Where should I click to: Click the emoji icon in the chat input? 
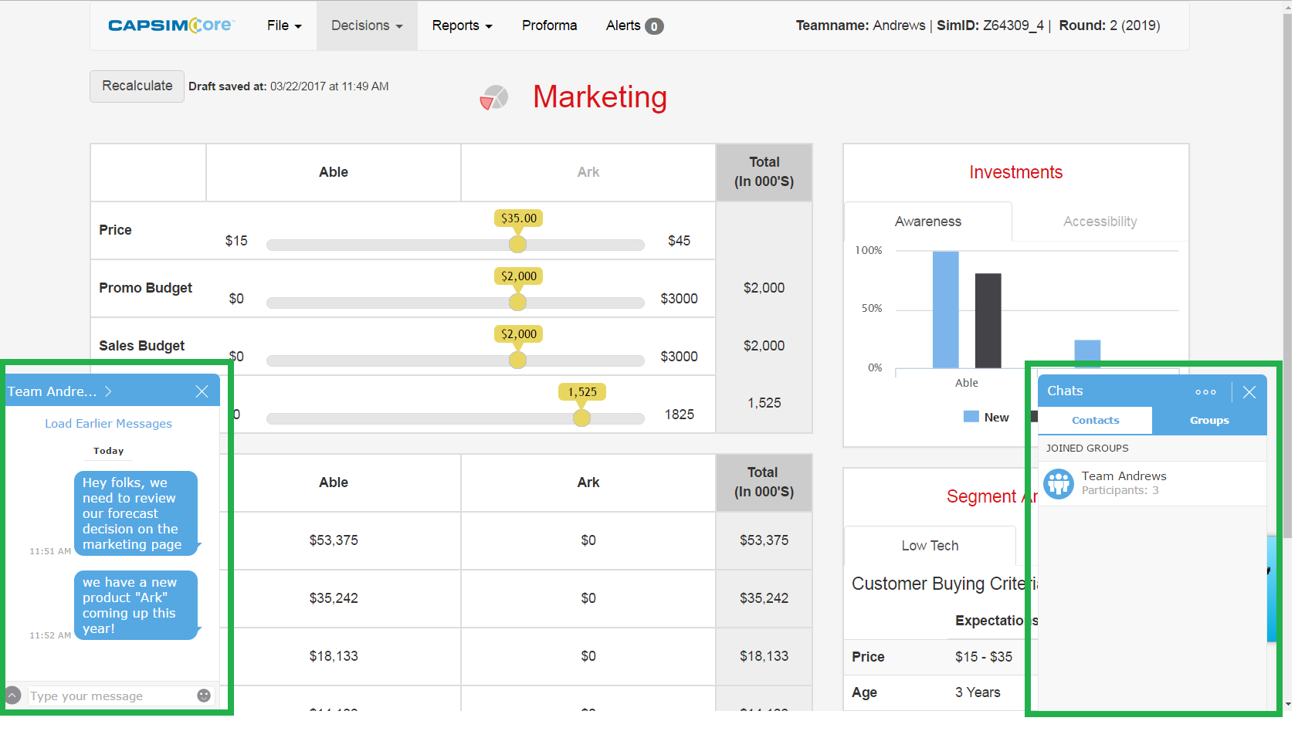coord(204,696)
